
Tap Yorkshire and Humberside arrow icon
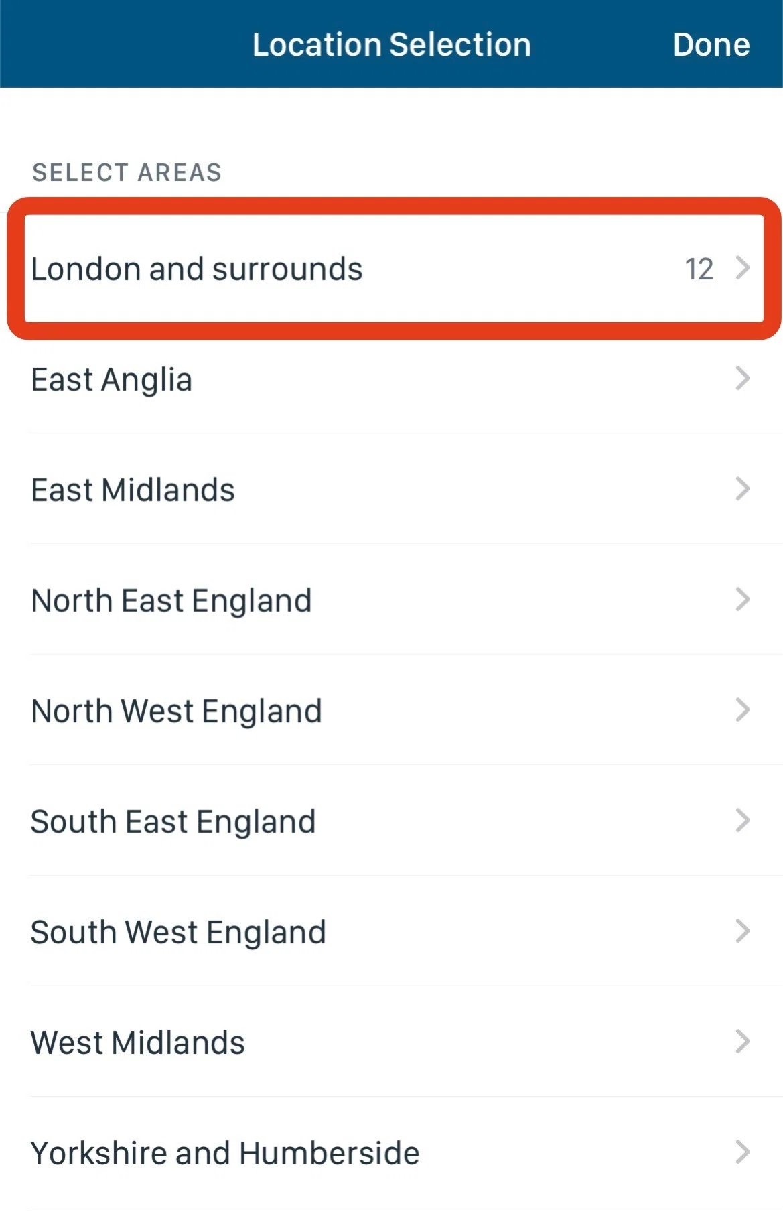pos(742,1152)
